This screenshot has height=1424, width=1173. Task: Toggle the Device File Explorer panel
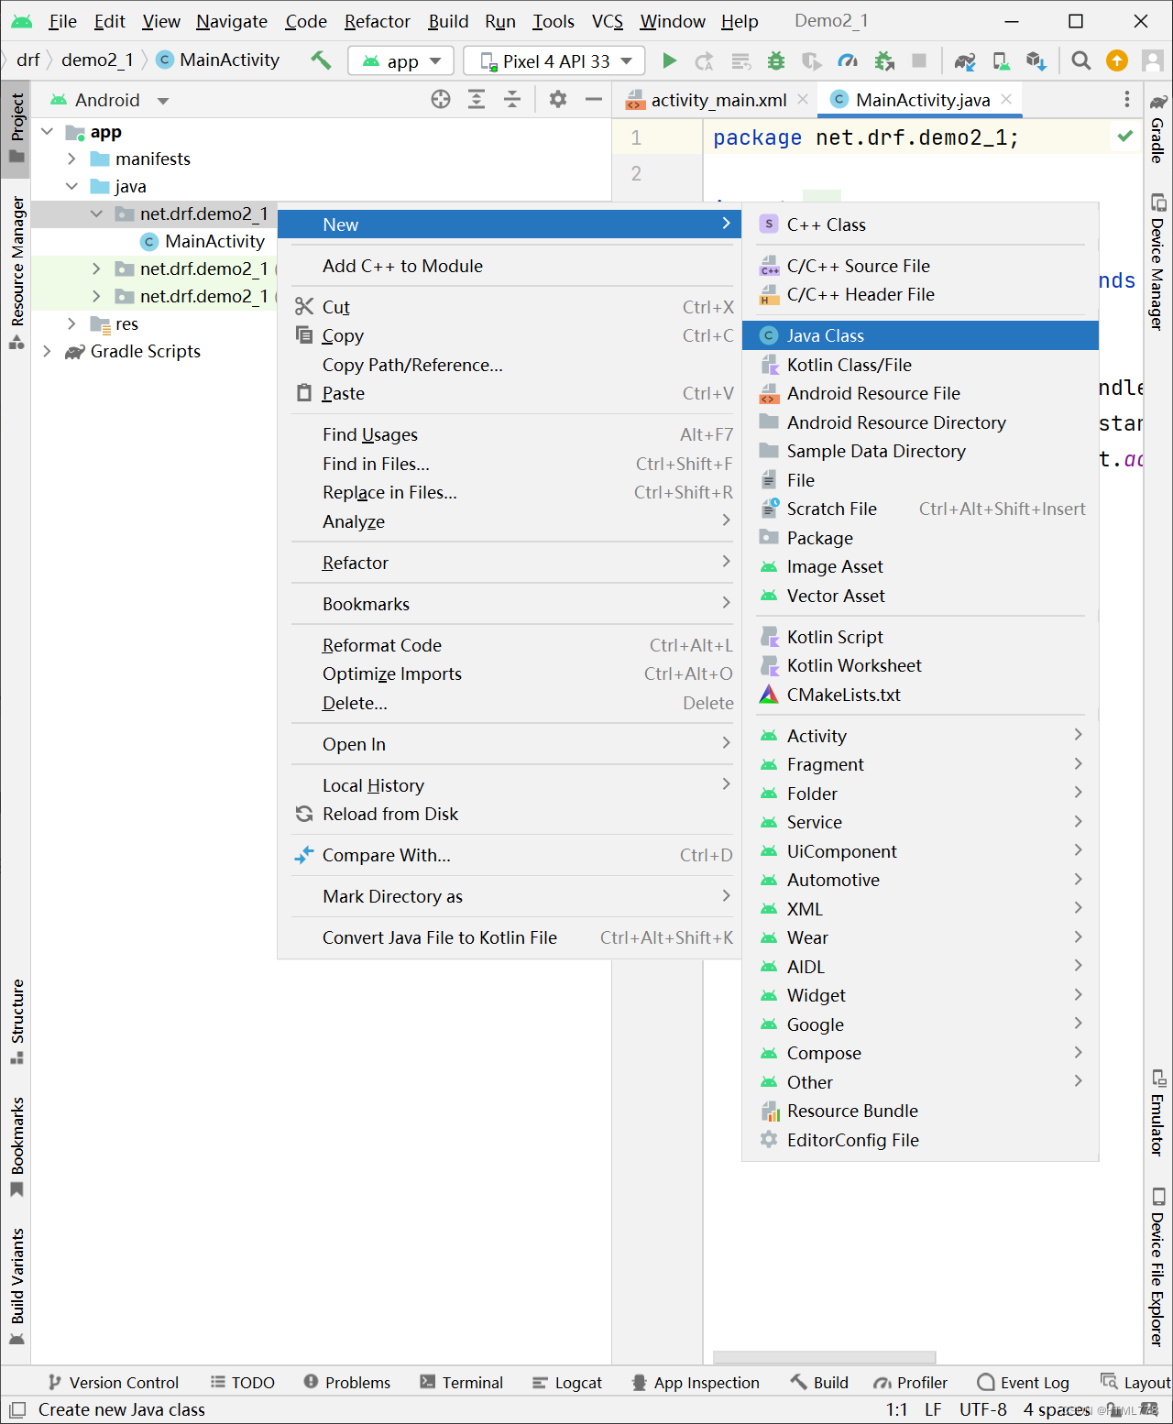click(x=1158, y=1267)
